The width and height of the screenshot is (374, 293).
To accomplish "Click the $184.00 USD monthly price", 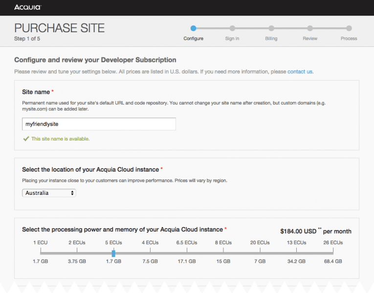I will click(x=298, y=231).
